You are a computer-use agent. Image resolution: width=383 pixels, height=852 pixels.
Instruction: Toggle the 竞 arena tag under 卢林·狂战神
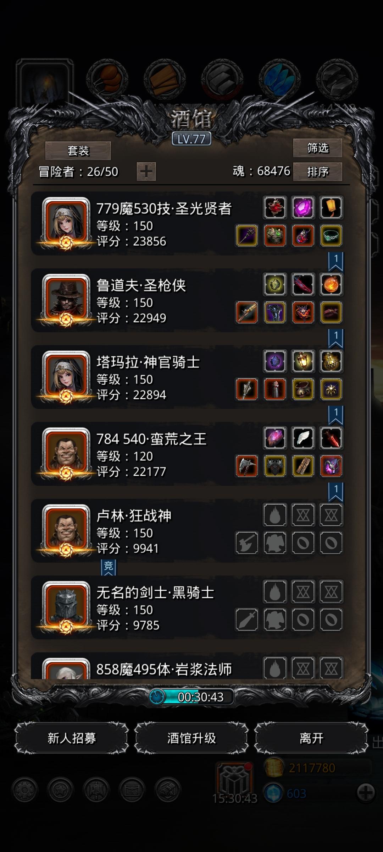pyautogui.click(x=109, y=567)
